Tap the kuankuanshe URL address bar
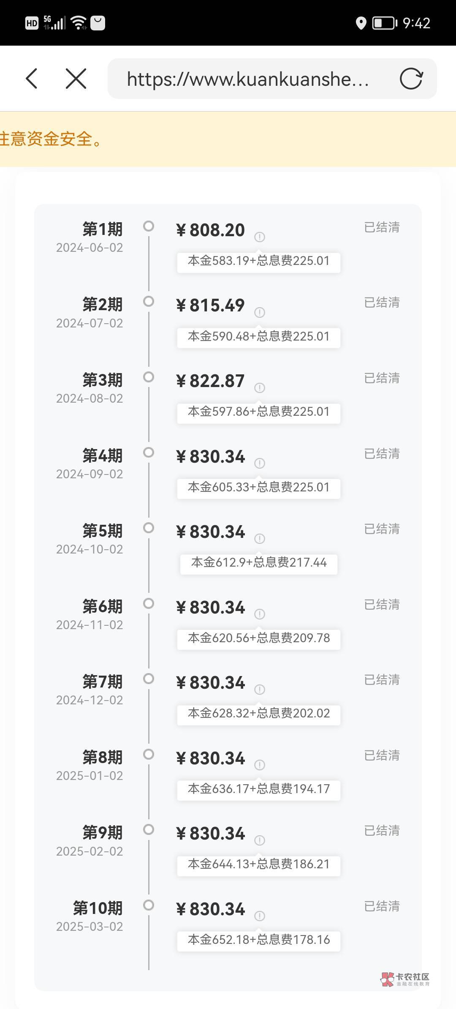 click(248, 79)
